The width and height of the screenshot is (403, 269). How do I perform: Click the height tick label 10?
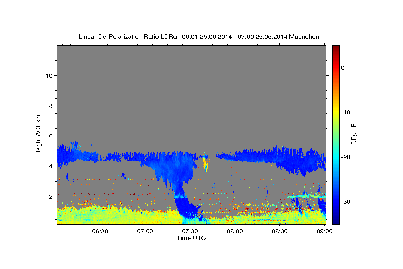49,75
